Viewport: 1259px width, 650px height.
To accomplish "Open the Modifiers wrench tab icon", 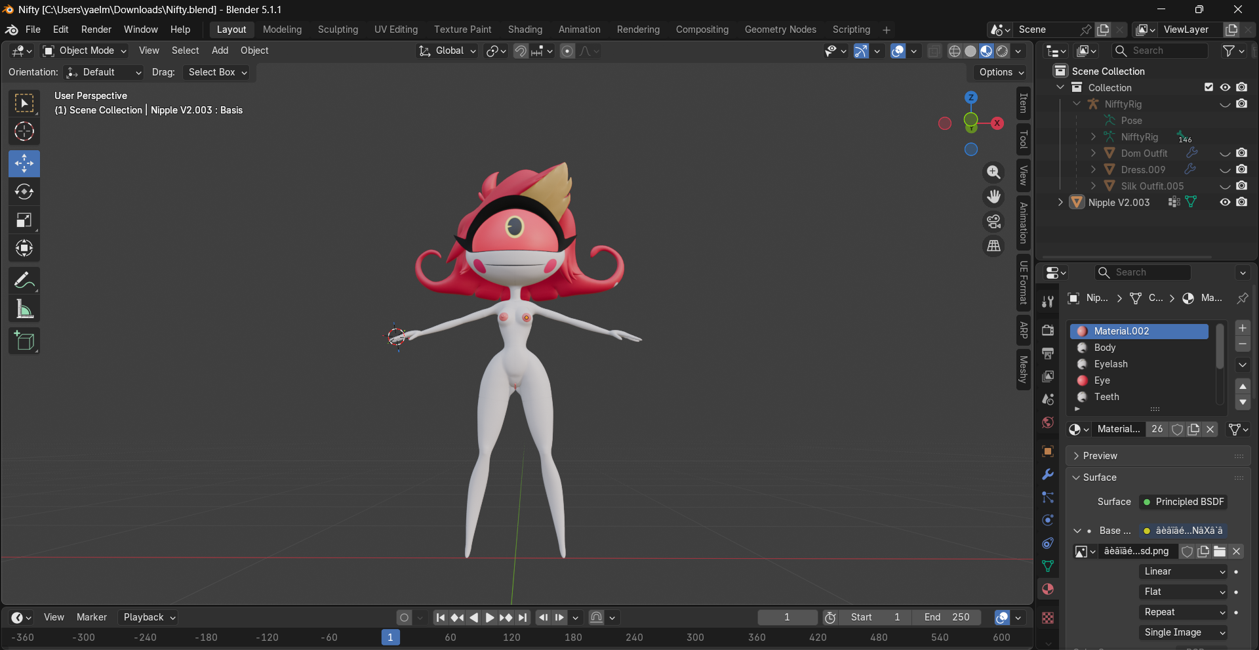I will click(x=1048, y=474).
